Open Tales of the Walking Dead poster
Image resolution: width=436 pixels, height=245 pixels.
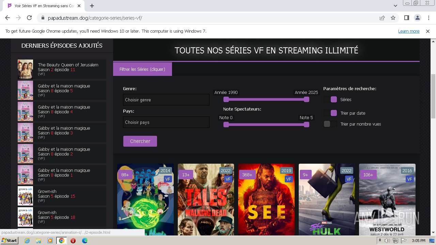206,200
